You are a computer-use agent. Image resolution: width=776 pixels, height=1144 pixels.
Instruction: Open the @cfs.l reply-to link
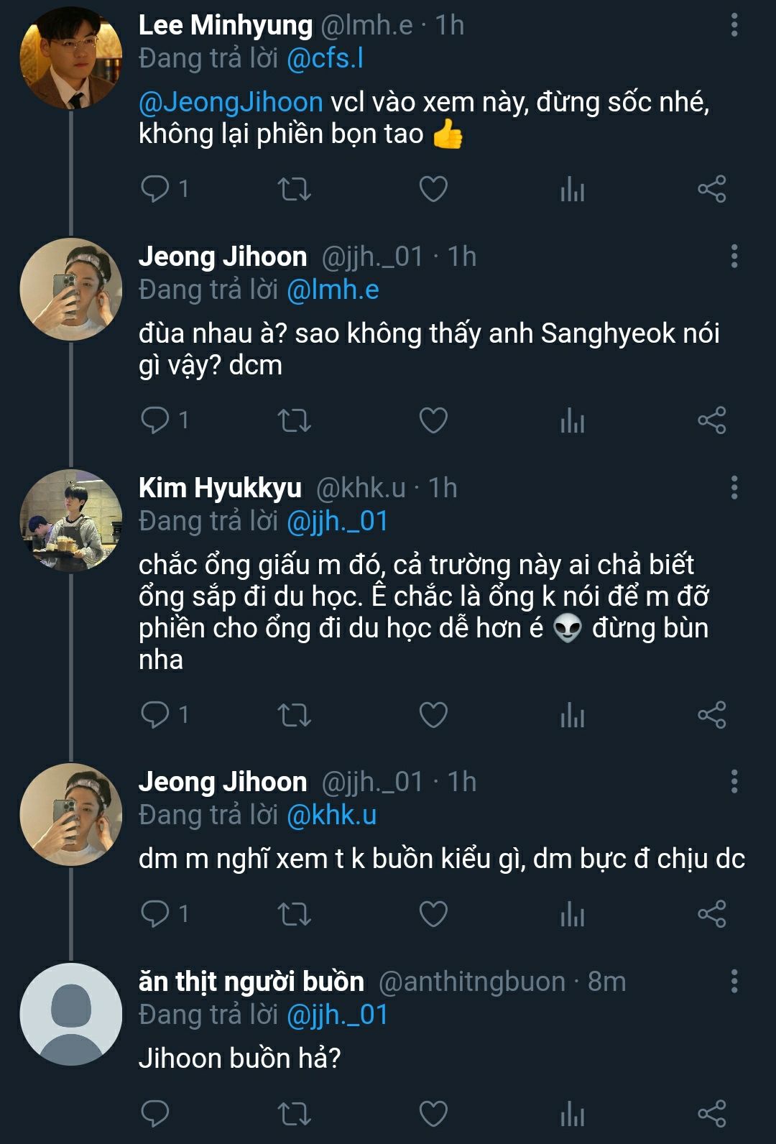pyautogui.click(x=325, y=58)
